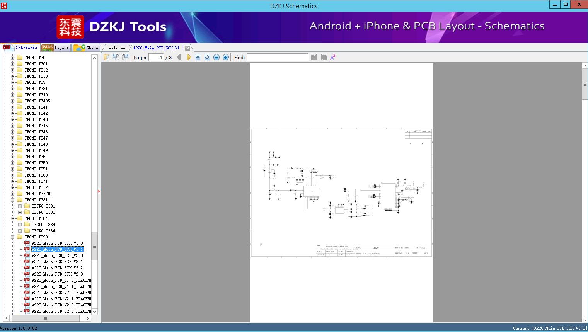Screen dimensions: 588x332
Task: Document view scroll up arrow
Action: tap(585, 66)
